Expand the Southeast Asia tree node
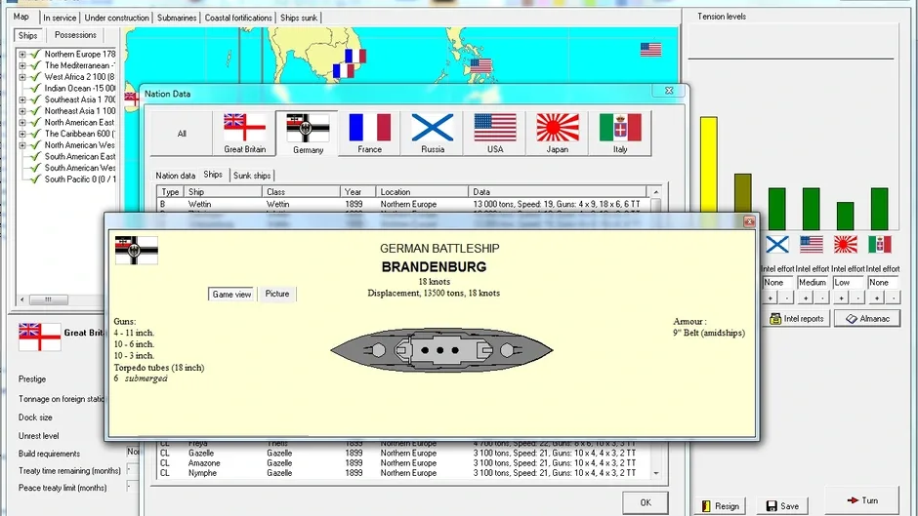Viewport: 918px width, 516px height. [x=22, y=100]
